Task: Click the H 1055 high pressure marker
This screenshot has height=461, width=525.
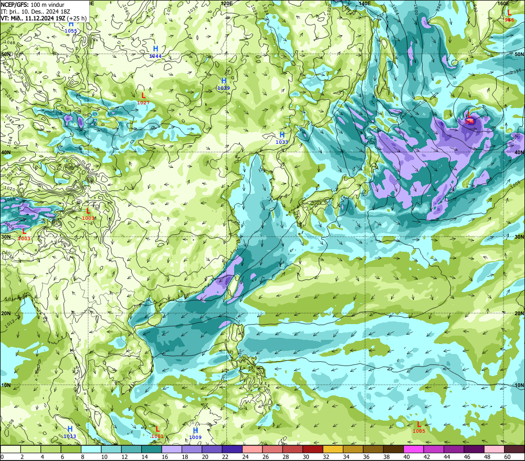Action: pos(71,27)
